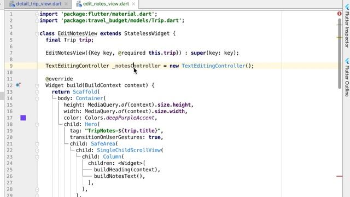Collapse the Column fold marker on line 23
This screenshot has height=197, width=350.
37,157
